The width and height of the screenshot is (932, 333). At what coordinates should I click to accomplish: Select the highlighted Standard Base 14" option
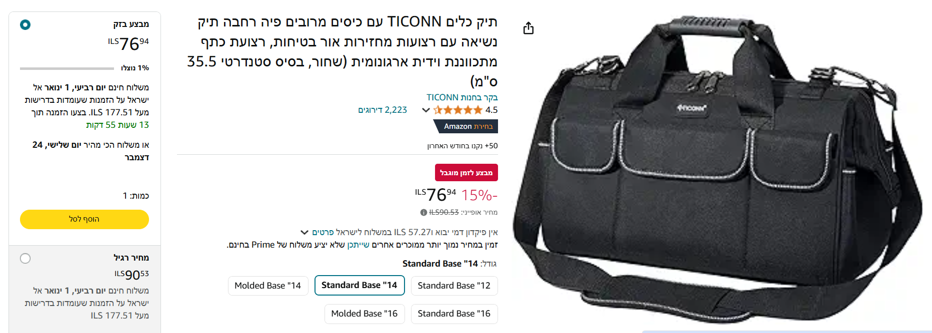click(x=359, y=286)
